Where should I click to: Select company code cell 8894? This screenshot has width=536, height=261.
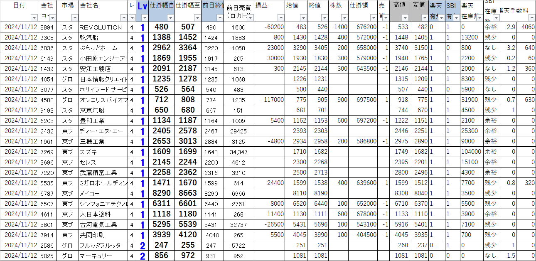47,27
